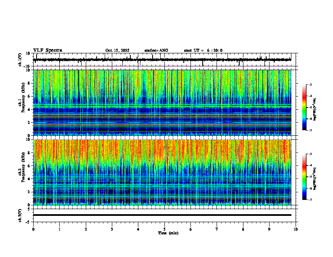Click the ch.1 spectrogram color bar
This screenshot has height=257, width=333.
click(304, 108)
